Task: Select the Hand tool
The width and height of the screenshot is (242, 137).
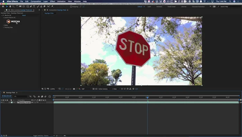Action: [x=10, y=7]
